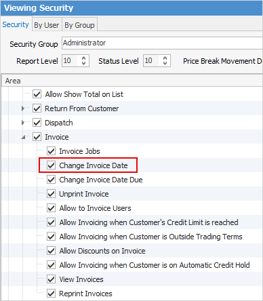
Task: Open the By Group tab
Action: click(79, 25)
